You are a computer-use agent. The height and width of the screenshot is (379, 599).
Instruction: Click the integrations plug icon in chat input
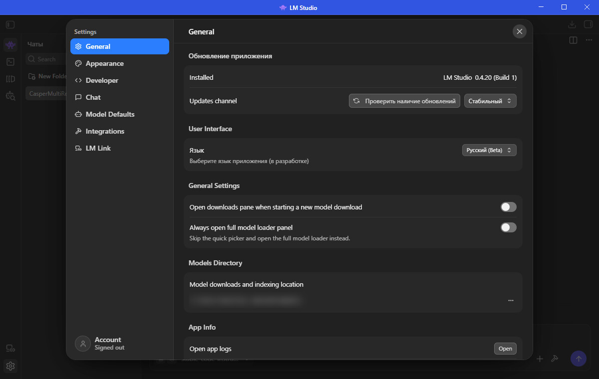pyautogui.click(x=554, y=359)
